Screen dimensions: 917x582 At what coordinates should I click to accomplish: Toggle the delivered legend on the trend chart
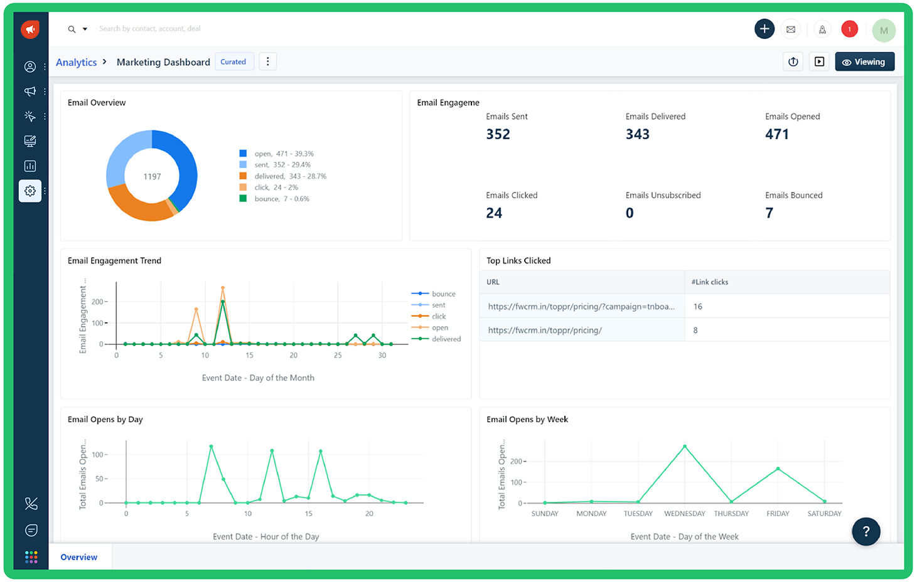[446, 339]
